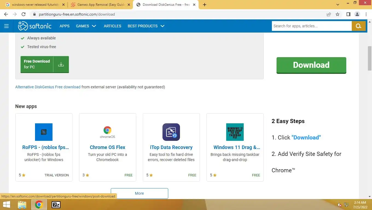Click FREE label on iTop Data Recovery card
This screenshot has height=210, width=372.
point(192,175)
